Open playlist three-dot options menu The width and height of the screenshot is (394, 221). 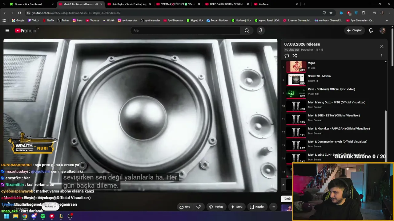(382, 56)
